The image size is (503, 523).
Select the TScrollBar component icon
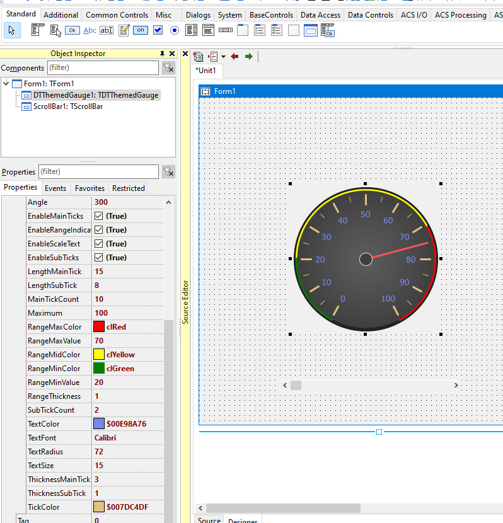coord(226,30)
